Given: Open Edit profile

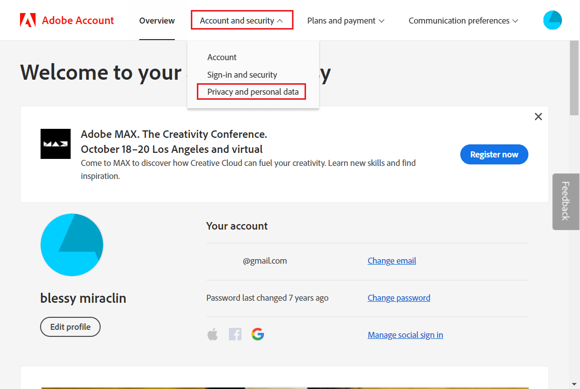Looking at the screenshot, I should coord(70,326).
